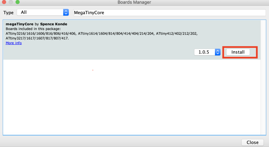Open the 1.0.5 version dropdown
This screenshot has height=147, width=269.
click(204, 52)
